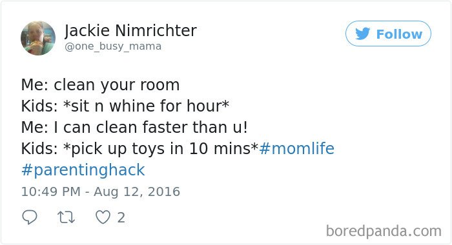Click the date 'Aug 12, 2016'
The image size is (452, 245).
click(137, 191)
